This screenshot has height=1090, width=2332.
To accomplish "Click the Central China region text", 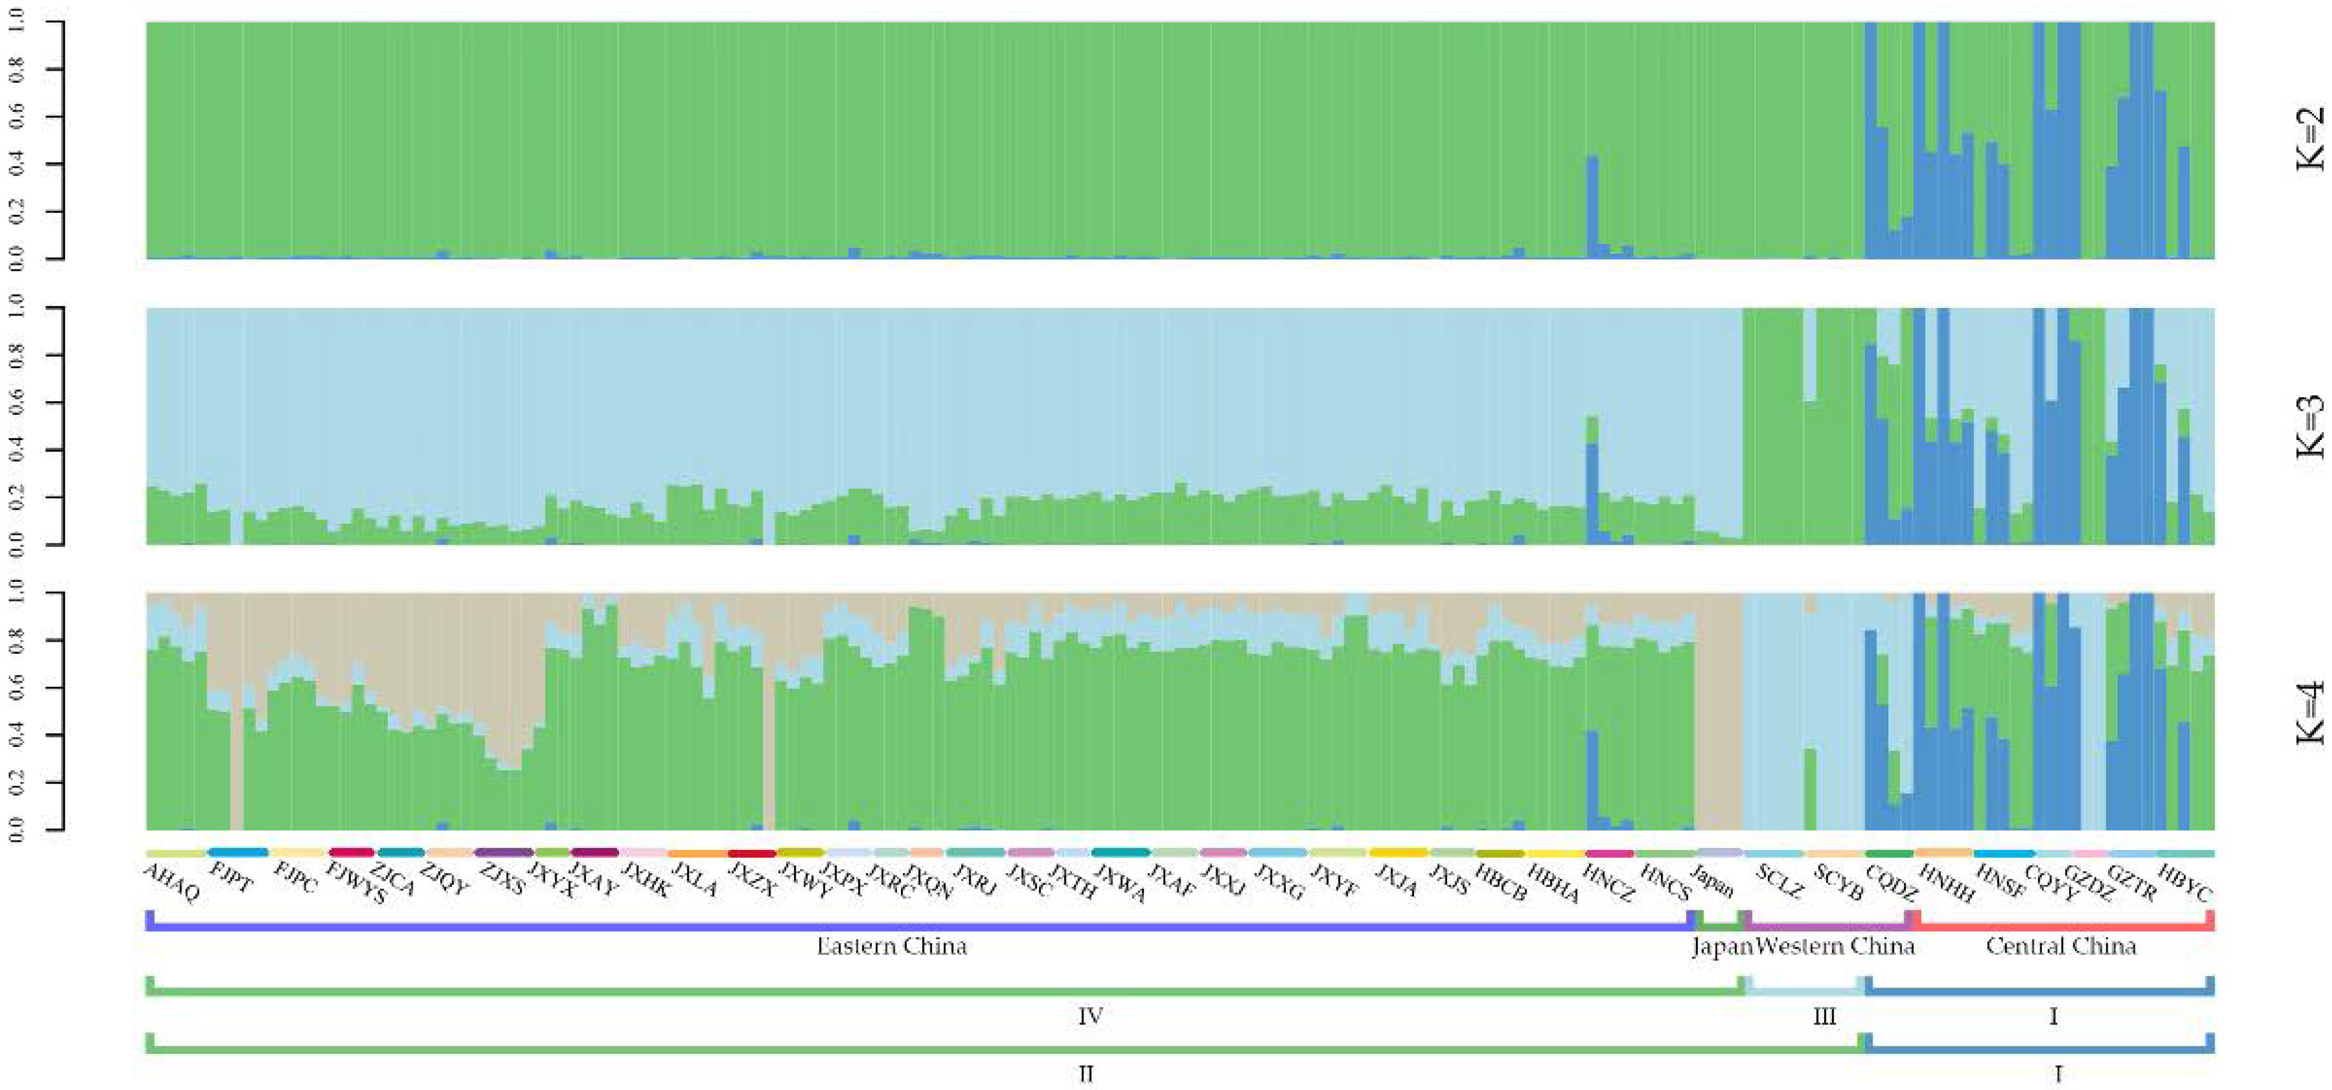I will pyautogui.click(x=2061, y=947).
